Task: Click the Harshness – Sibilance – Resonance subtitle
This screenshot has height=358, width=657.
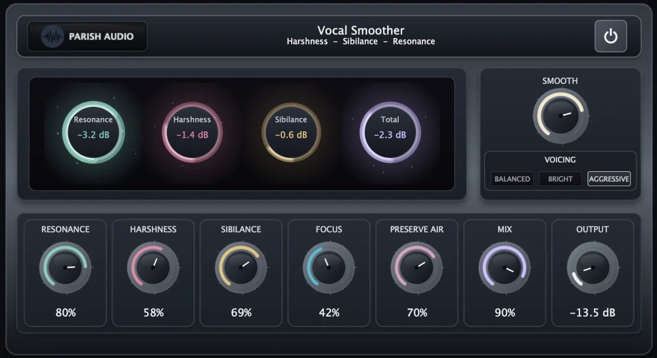Action: [361, 41]
